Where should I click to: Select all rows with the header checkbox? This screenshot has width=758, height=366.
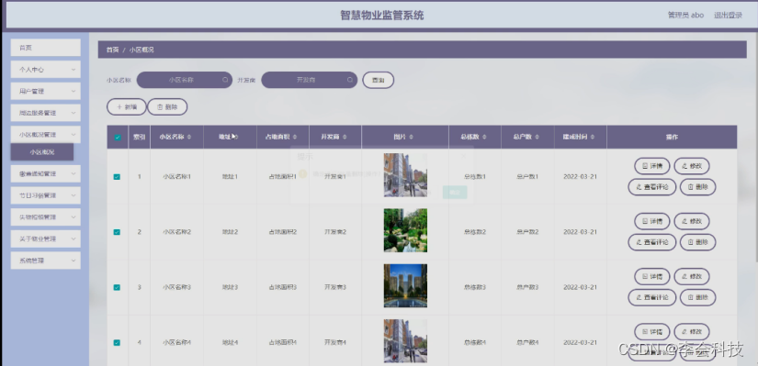118,137
